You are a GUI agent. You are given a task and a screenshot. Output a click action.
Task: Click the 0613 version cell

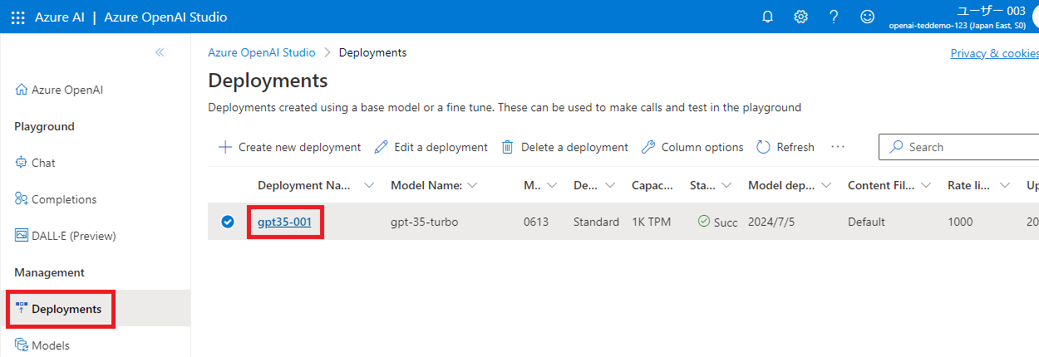coord(536,222)
